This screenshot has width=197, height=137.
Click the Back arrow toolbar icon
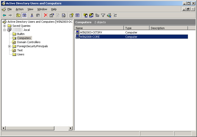[x=4, y=15]
